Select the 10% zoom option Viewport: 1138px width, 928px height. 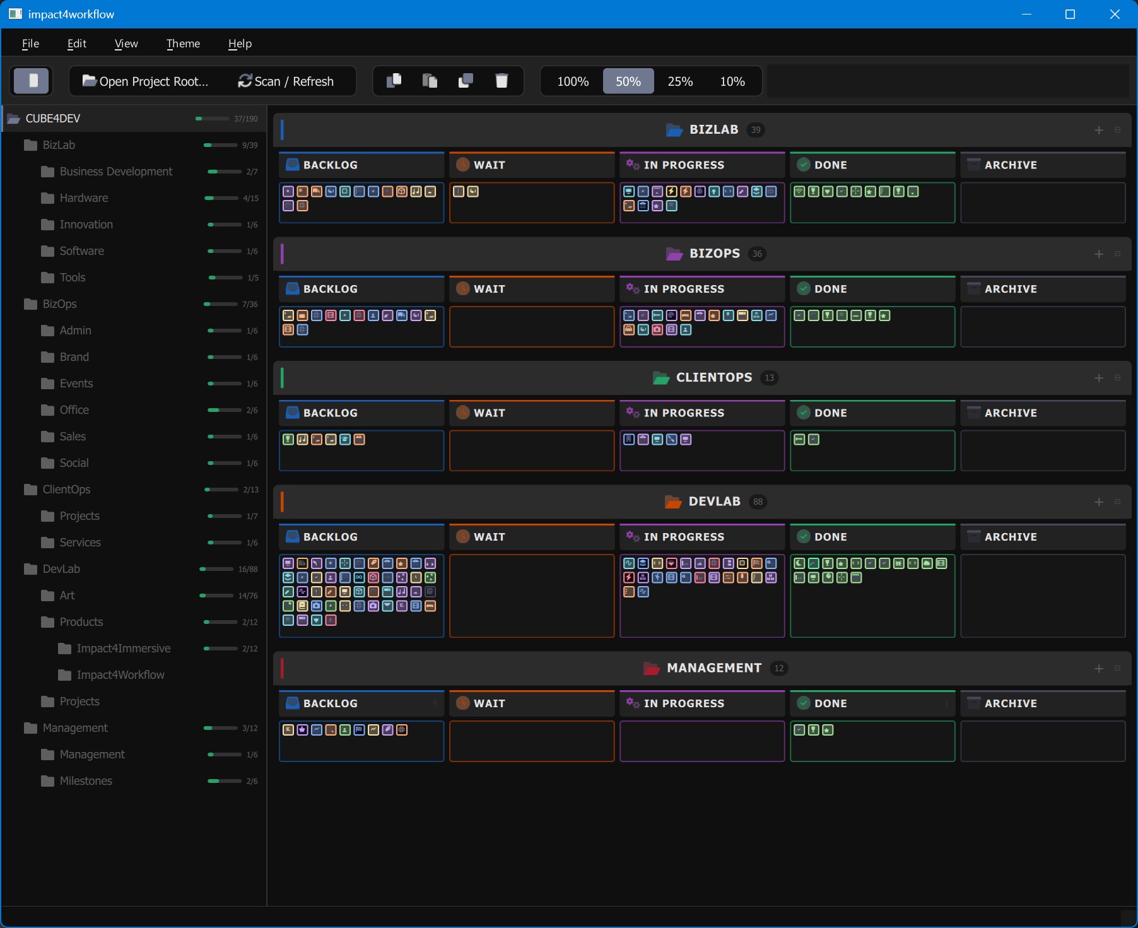pyautogui.click(x=732, y=81)
